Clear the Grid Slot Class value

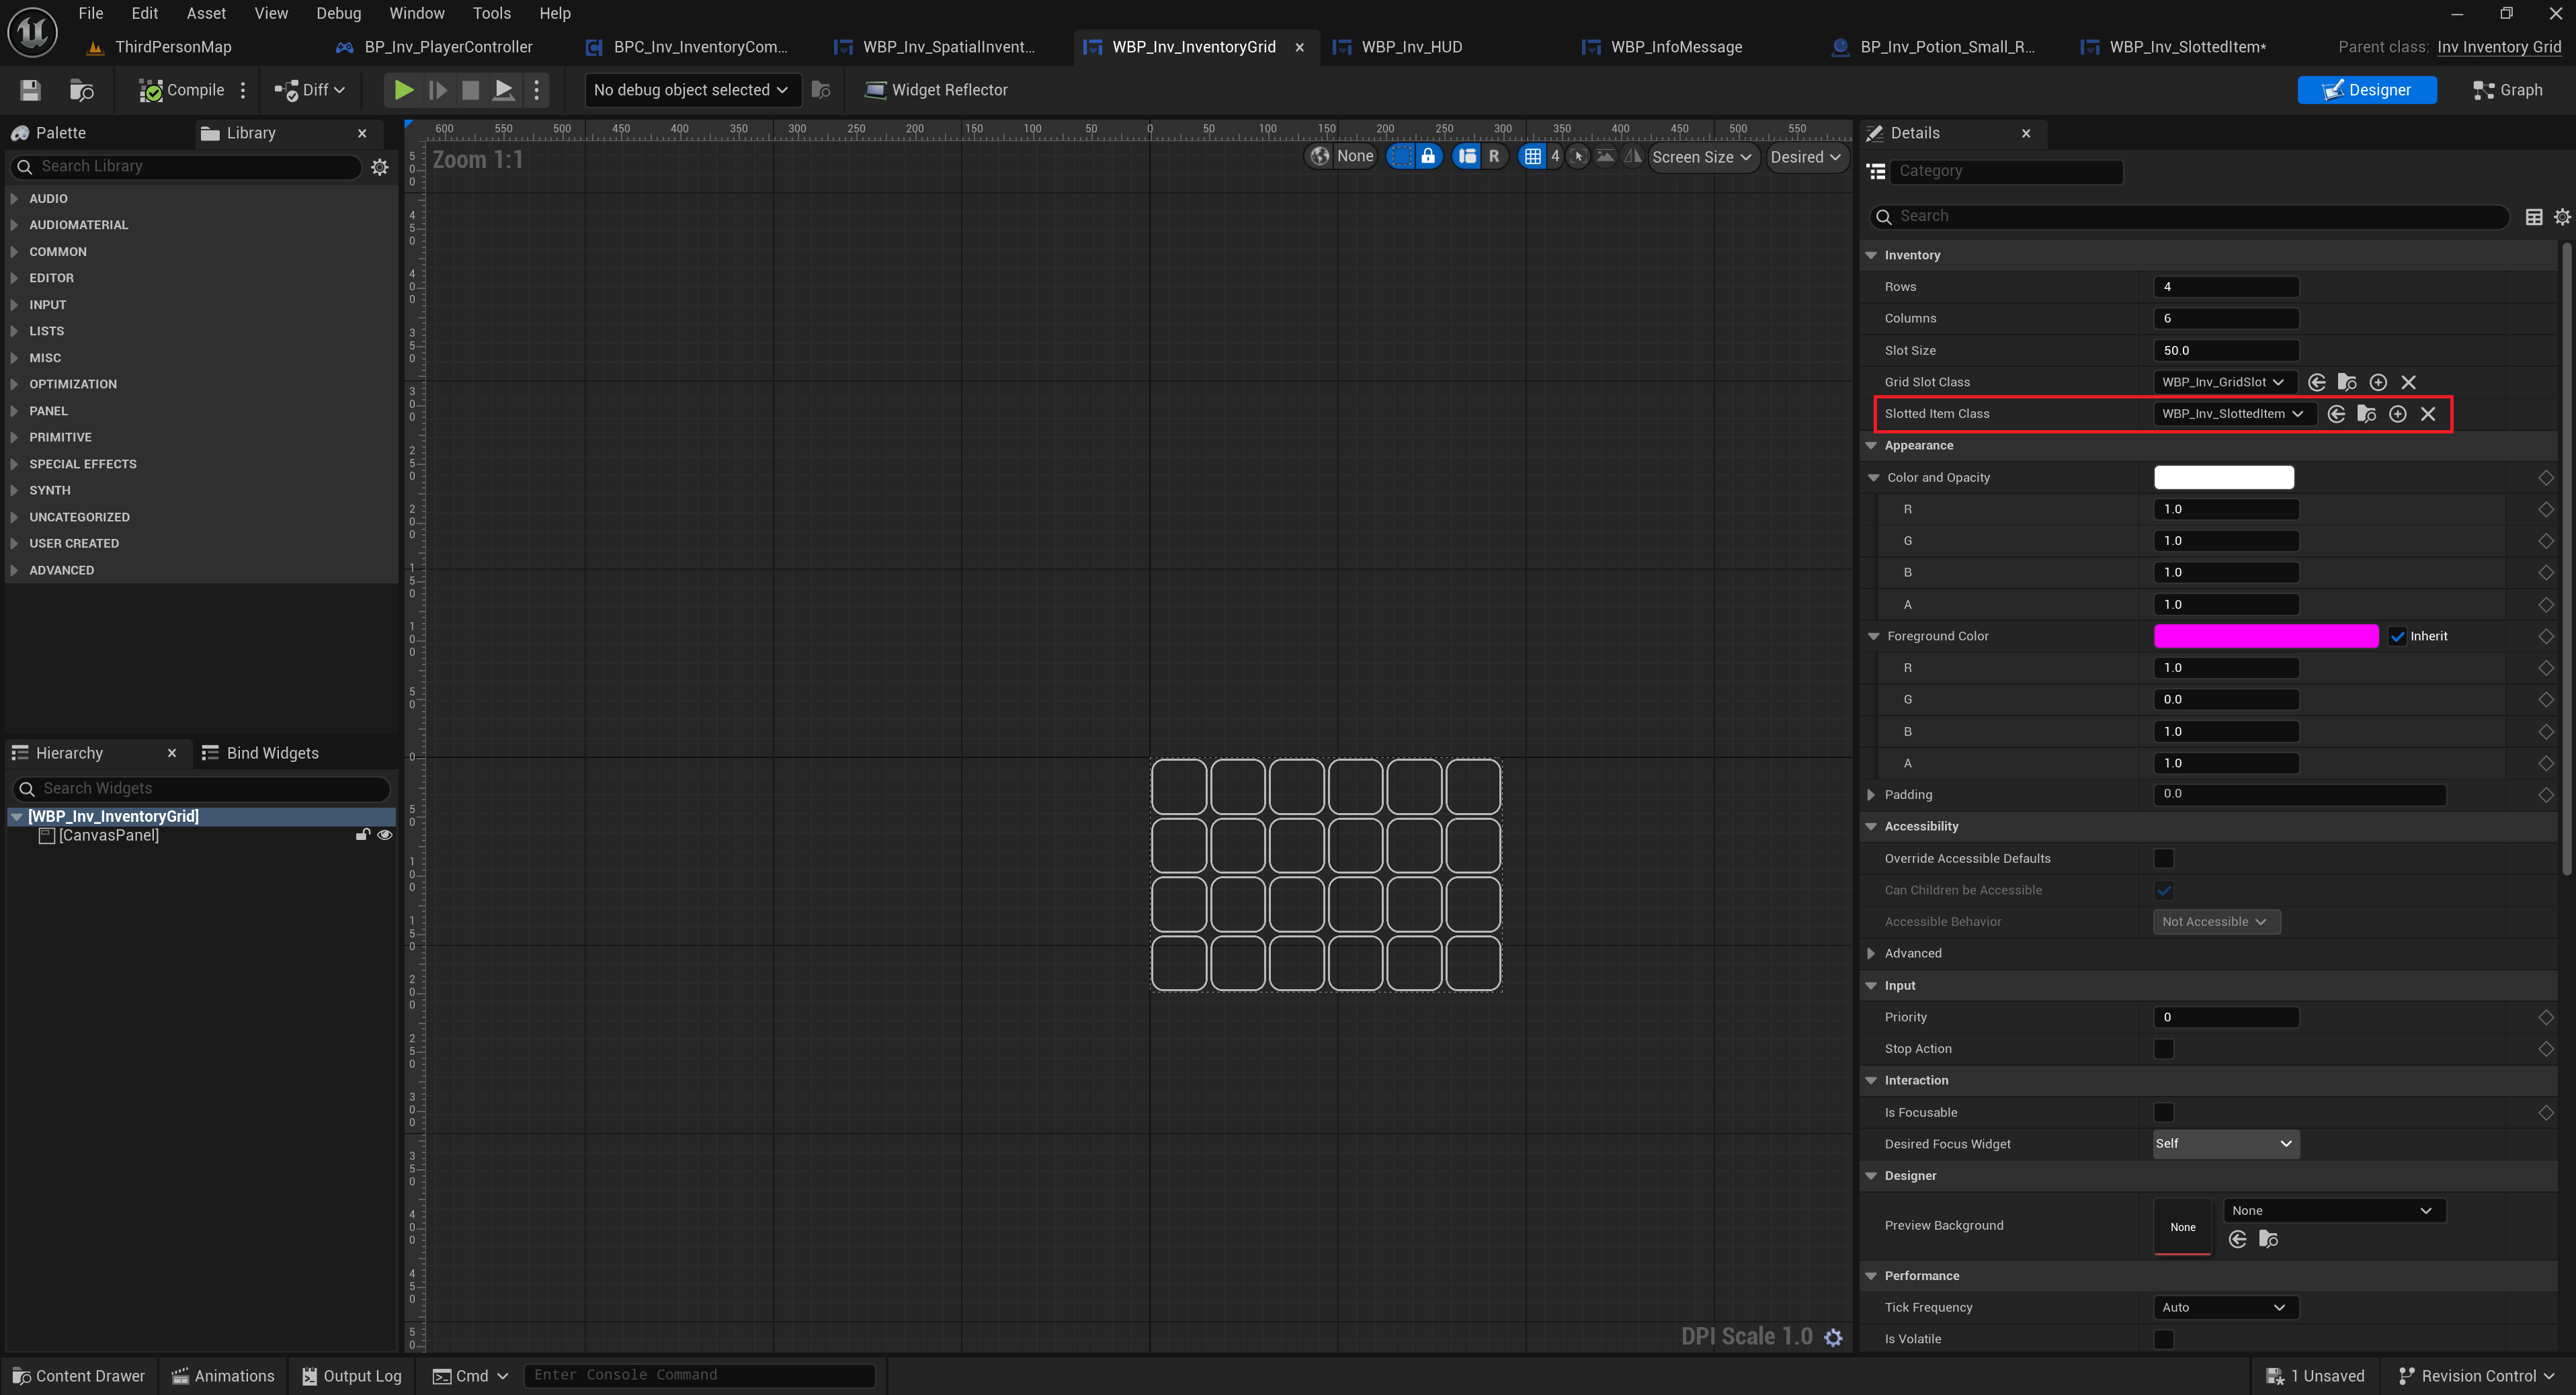[x=2408, y=382]
